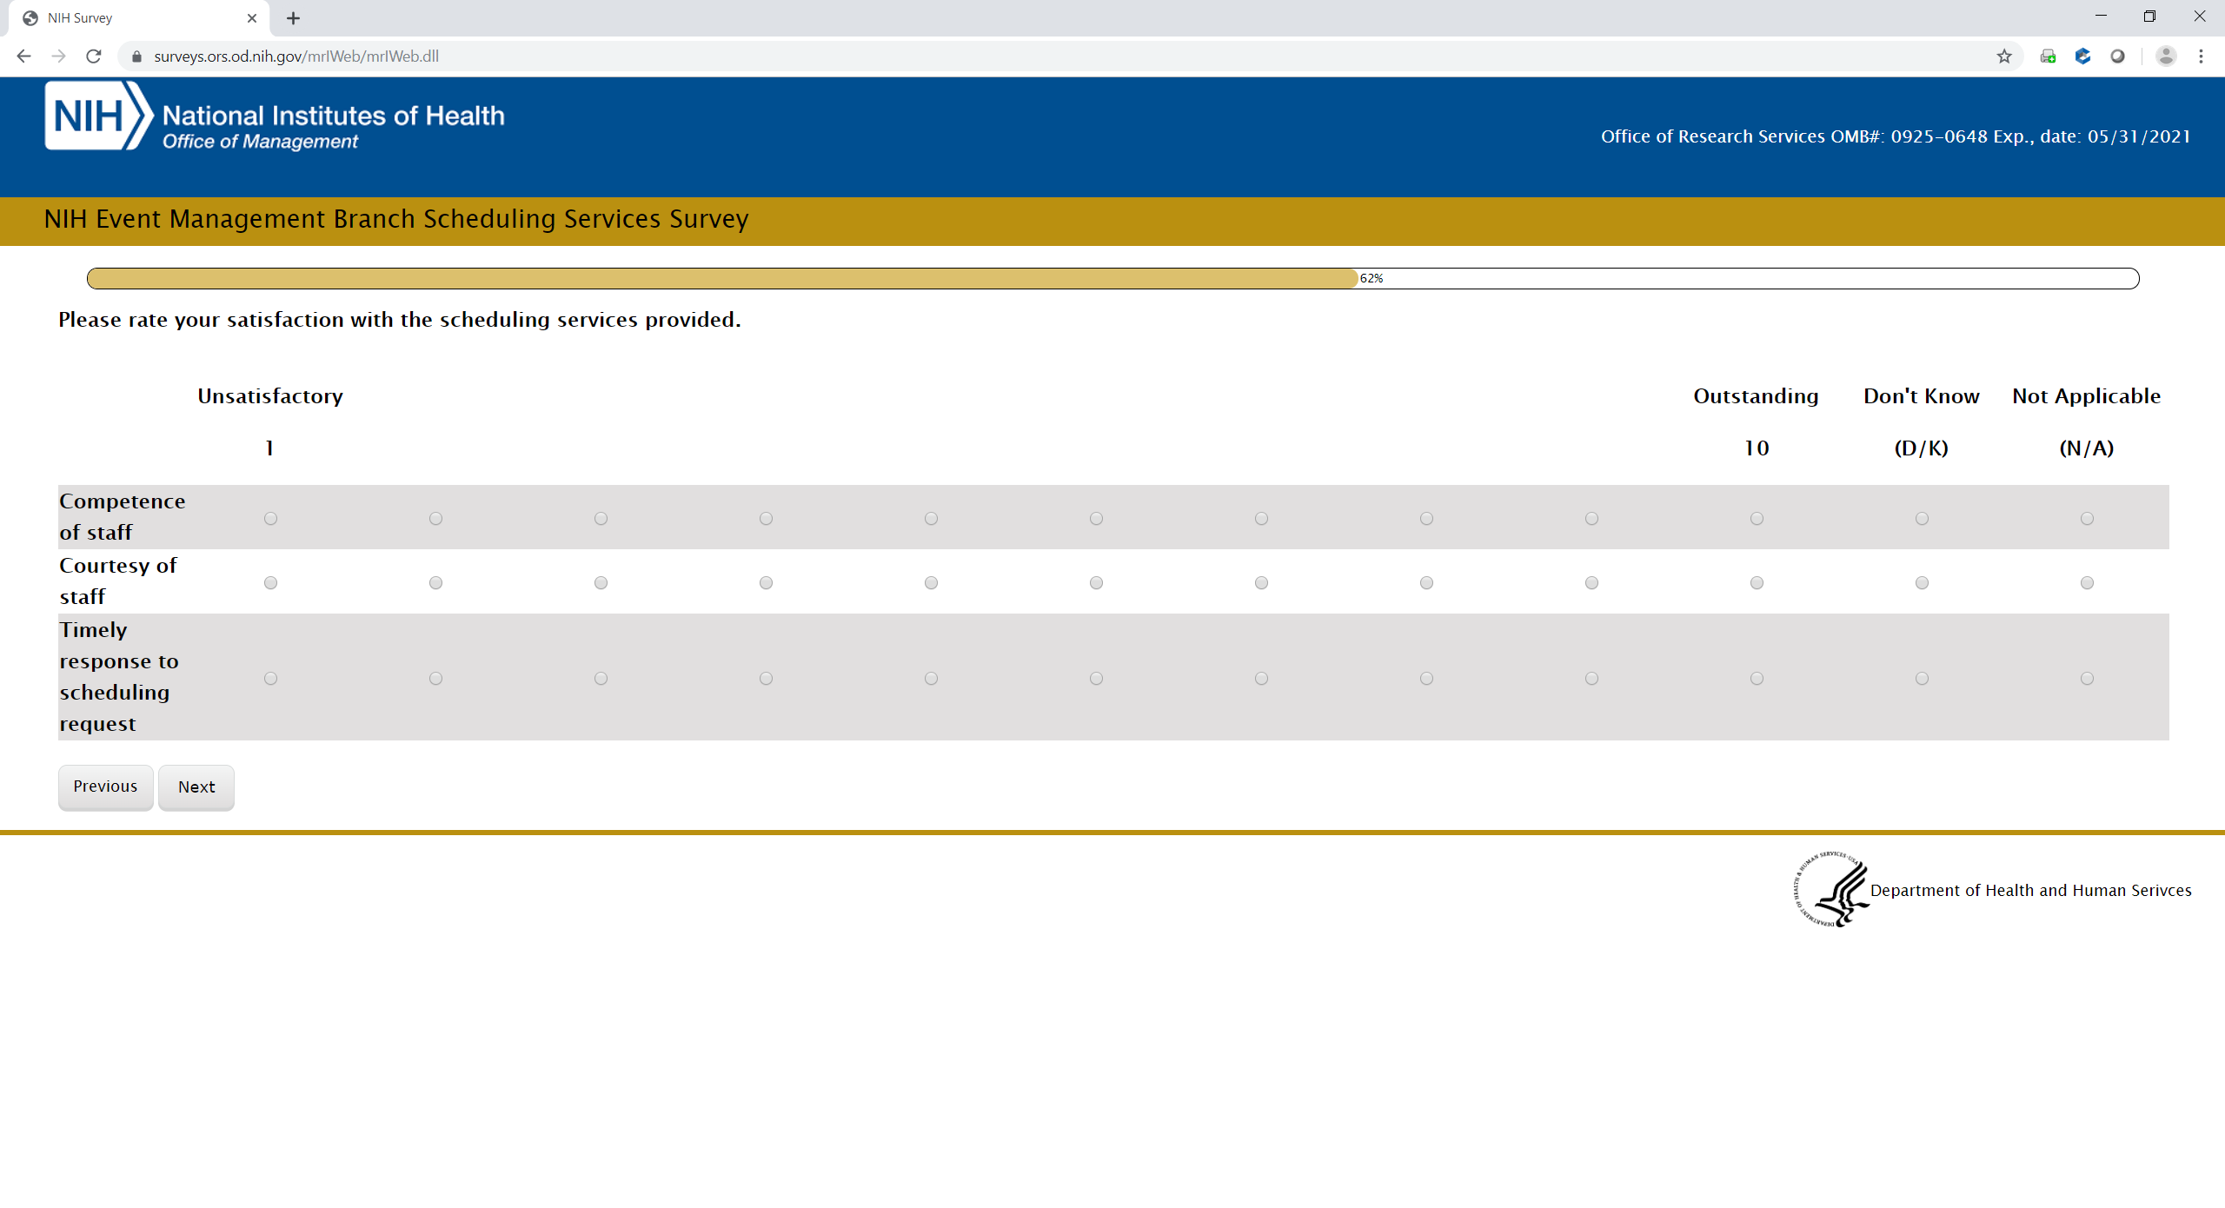
Task: Reload the survey page
Action: (94, 56)
